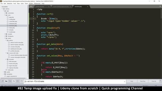Viewport: 162px width, 91px height.
Task: Toggle highlight matches option
Action: coord(22,81)
